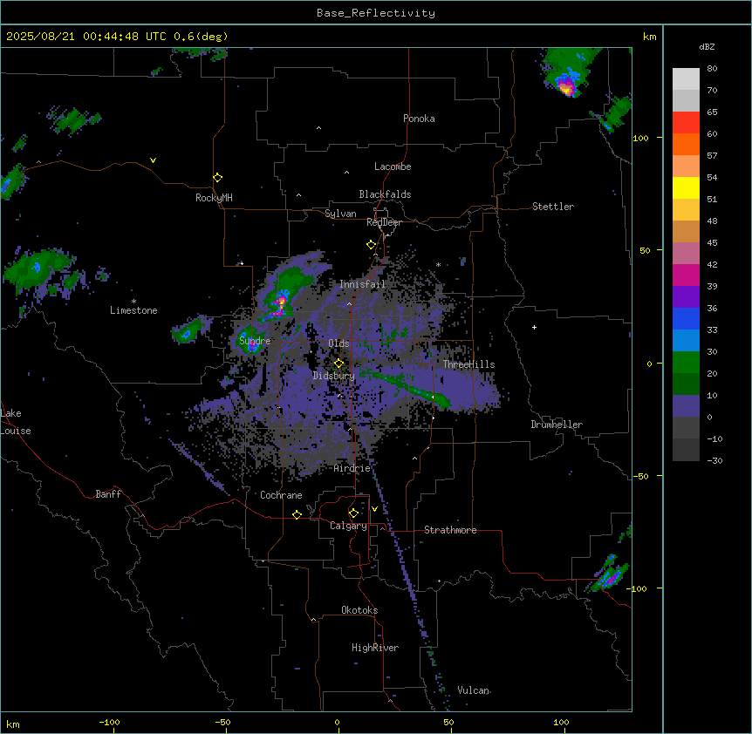The width and height of the screenshot is (752, 734).
Task: Select the yellow diamond marker above Didsbury
Action: tap(338, 364)
